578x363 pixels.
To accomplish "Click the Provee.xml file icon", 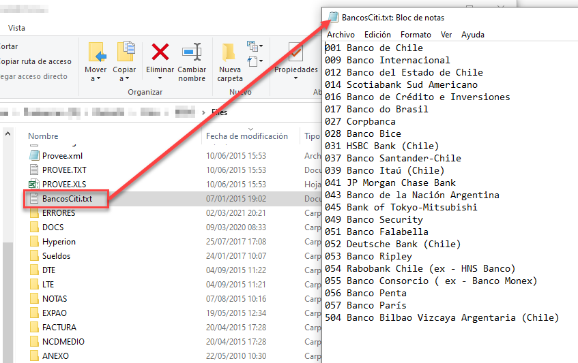I will pos(34,155).
